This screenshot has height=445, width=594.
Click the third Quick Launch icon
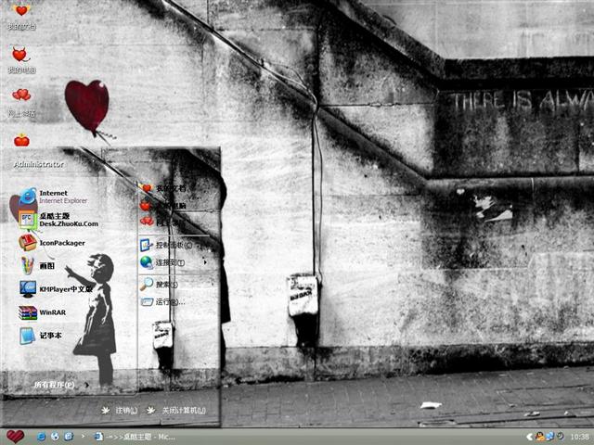point(69,437)
